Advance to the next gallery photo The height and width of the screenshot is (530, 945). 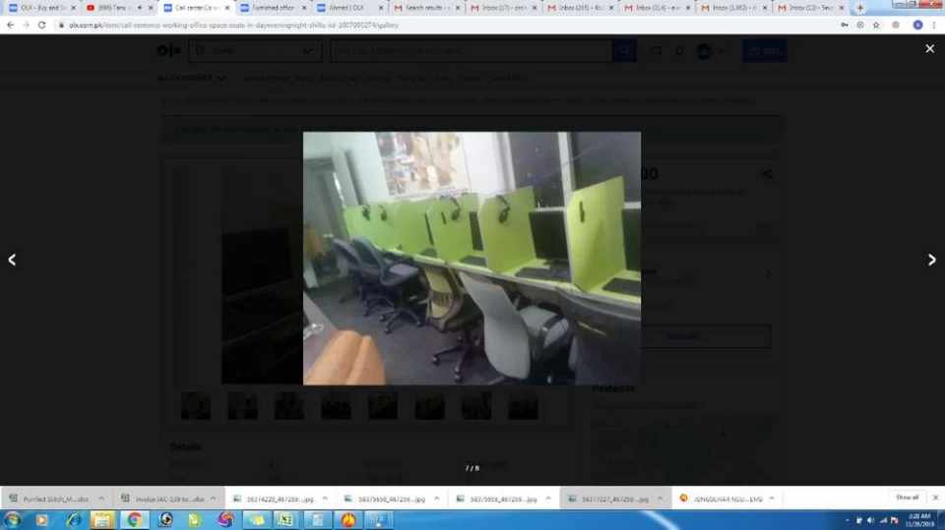click(x=932, y=260)
